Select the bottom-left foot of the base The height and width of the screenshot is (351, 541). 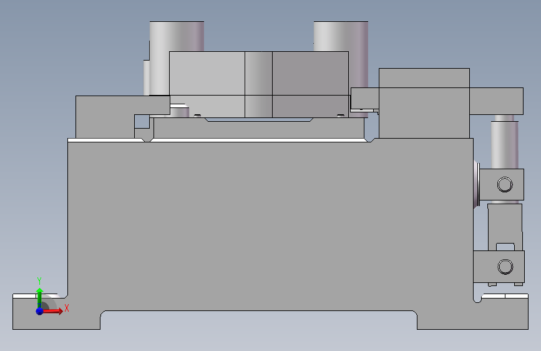[x=56, y=313]
